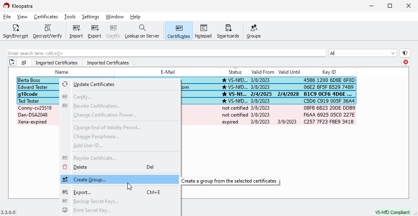418x216 pixels.
Task: Click the version number 3.3.0.0
Action: tap(8, 212)
